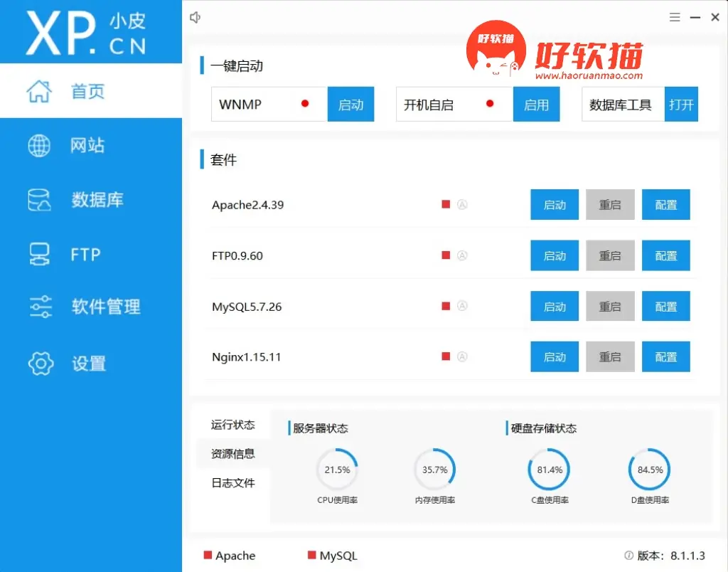Click the Apache indicator in status bar
Image resolution: width=728 pixels, height=572 pixels.
pyautogui.click(x=230, y=555)
